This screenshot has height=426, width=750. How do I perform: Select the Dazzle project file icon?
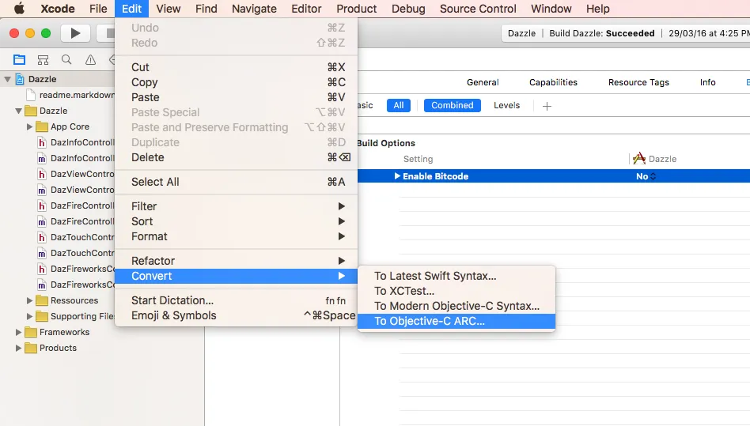(x=20, y=79)
